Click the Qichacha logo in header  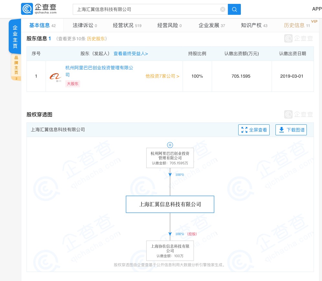click(x=39, y=9)
